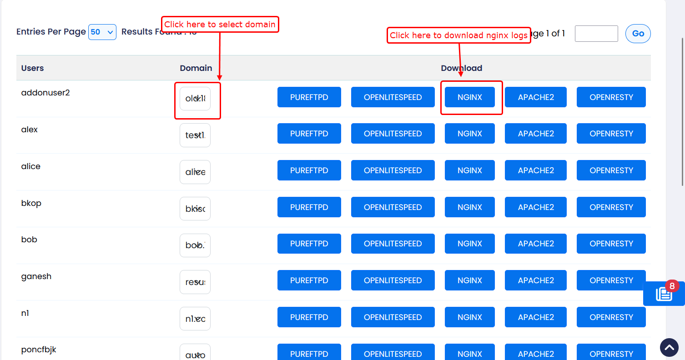
Task: Download NGINX logs for addonuser2
Action: [x=469, y=97]
